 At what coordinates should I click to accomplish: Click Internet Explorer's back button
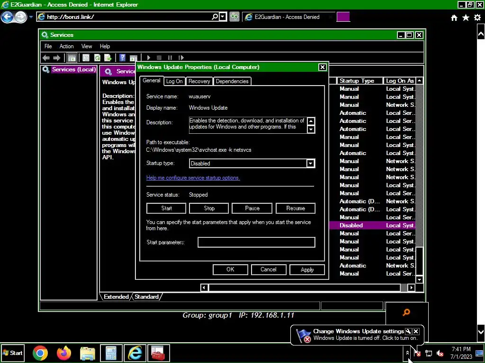(8, 17)
